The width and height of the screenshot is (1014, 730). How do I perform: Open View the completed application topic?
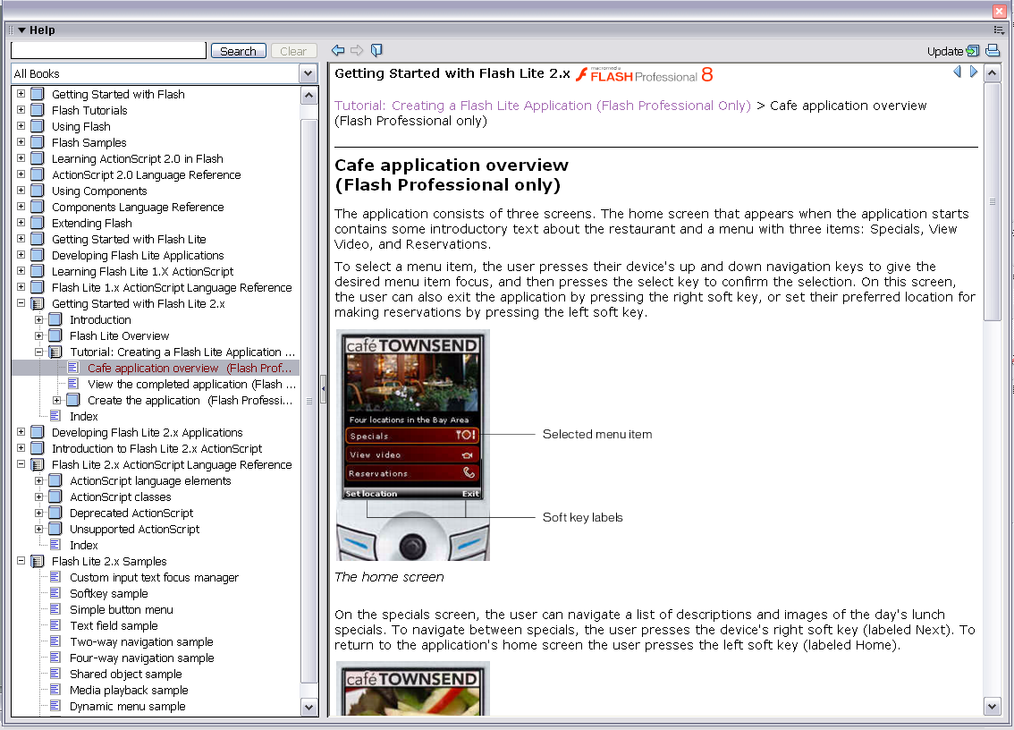coord(184,385)
